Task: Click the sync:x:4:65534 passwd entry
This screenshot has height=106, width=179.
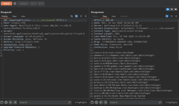Action: 116,63
